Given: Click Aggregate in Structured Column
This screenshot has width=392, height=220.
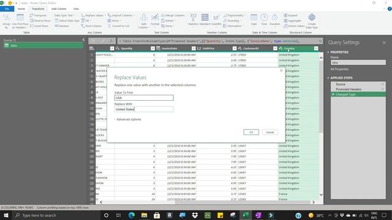Looking at the screenshot, I should tap(292, 21).
